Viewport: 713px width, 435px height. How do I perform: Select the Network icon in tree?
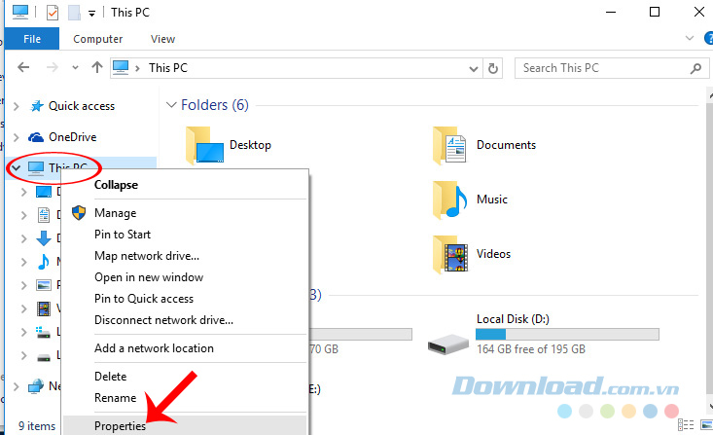tap(36, 386)
